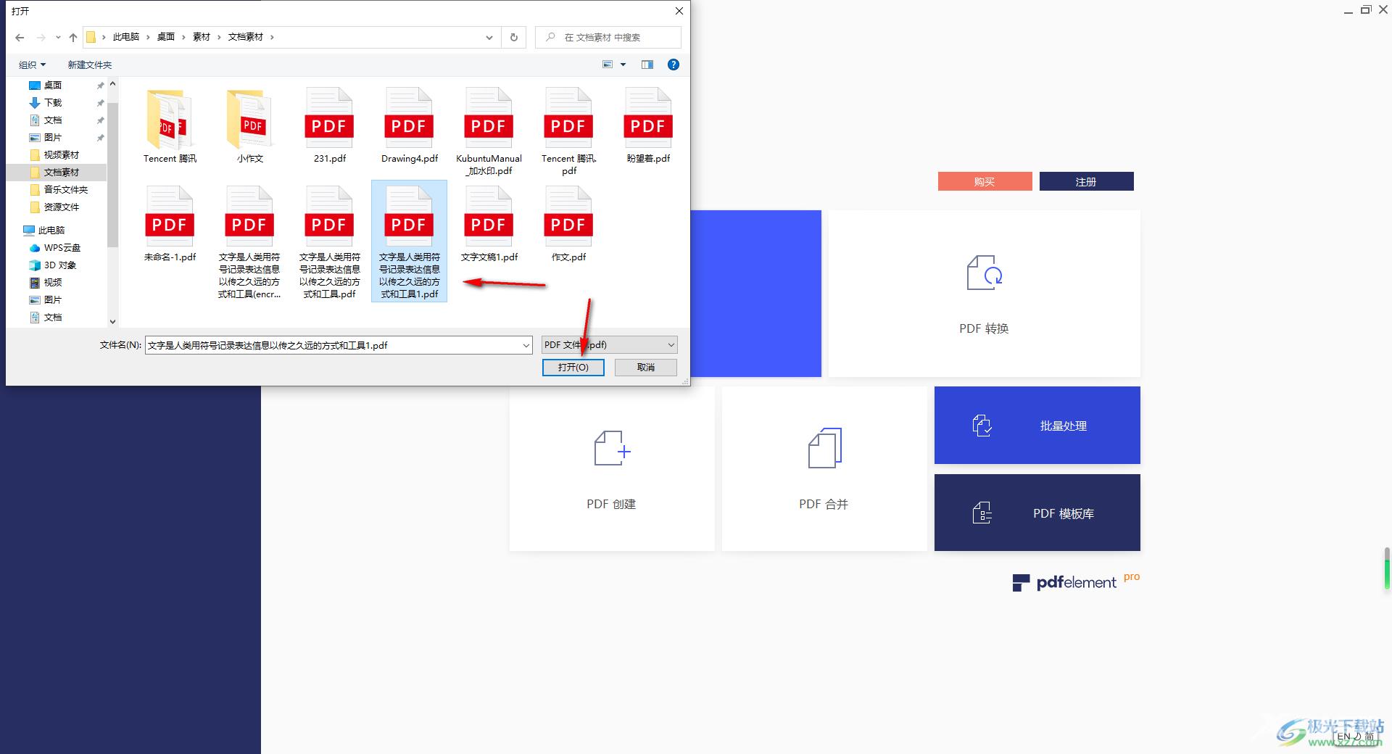Select 视频 under 此电脑
Screen dimensions: 1392x754
tap(53, 282)
